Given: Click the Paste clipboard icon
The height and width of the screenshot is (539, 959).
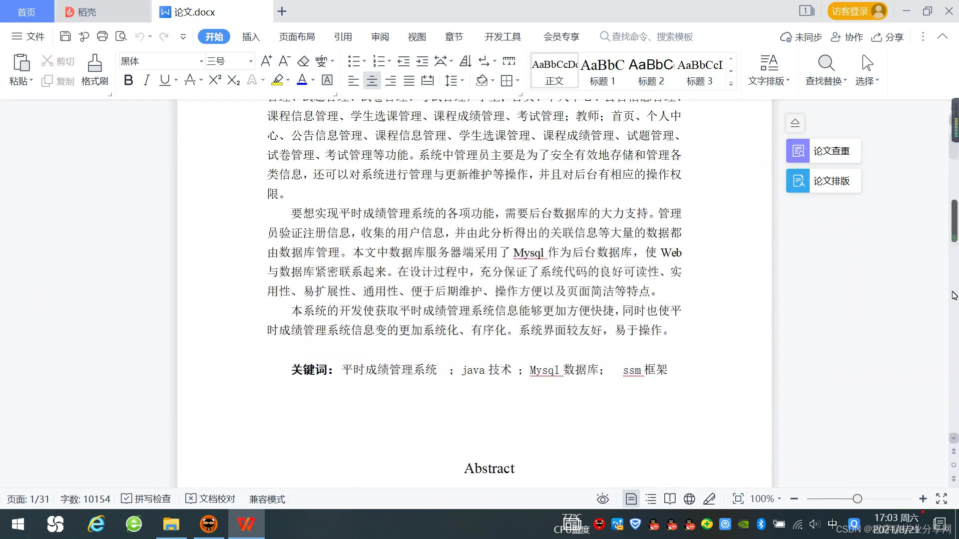Looking at the screenshot, I should click(21, 63).
